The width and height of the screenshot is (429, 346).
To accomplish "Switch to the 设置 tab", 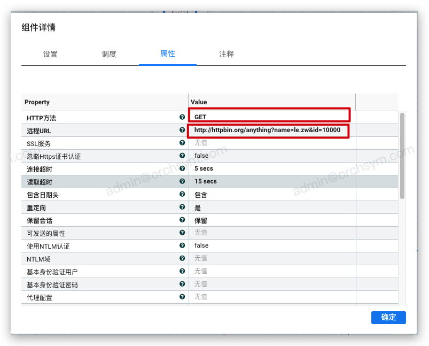I will point(50,54).
